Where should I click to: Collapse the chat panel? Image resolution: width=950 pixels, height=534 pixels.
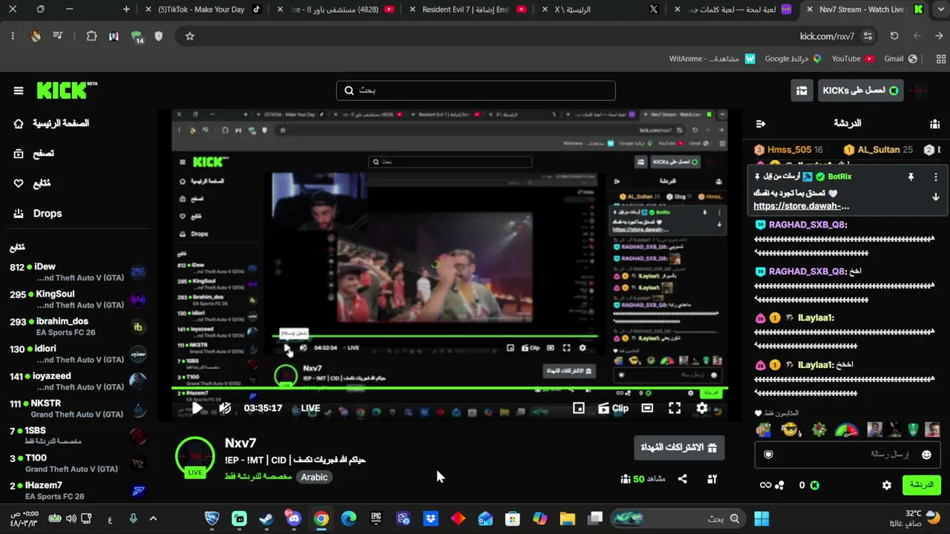760,124
